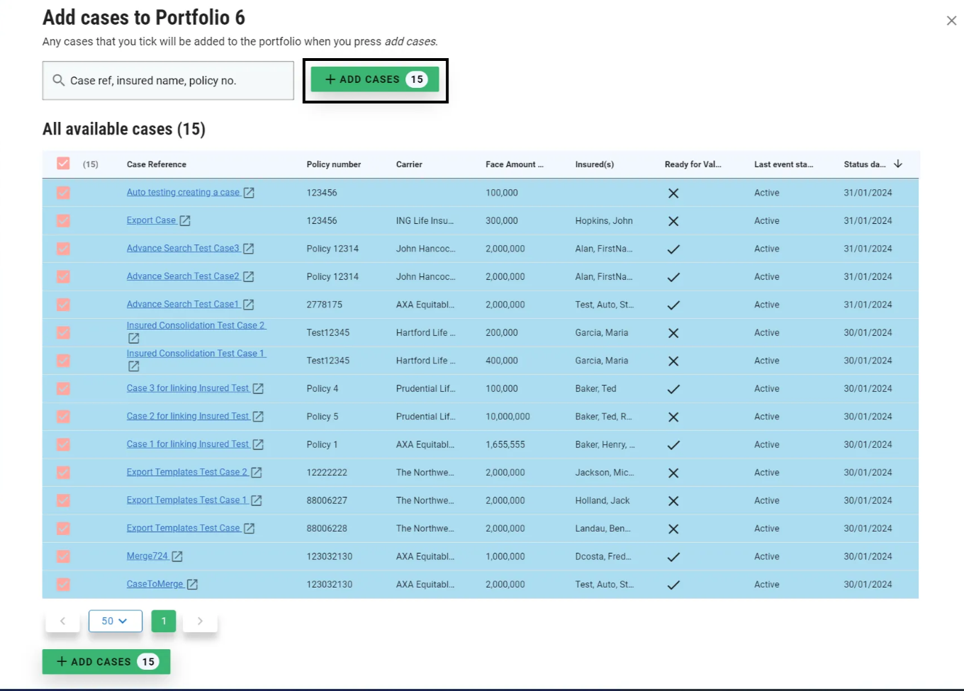
Task: Click the top Add Cases button
Action: click(374, 79)
